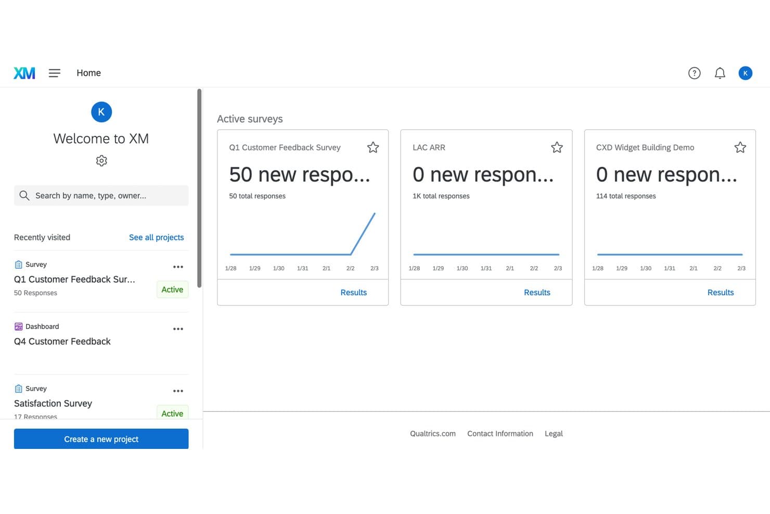770x514 pixels.
Task: Click the Dashboard icon above Q4 Customer Feedback
Action: pos(18,327)
